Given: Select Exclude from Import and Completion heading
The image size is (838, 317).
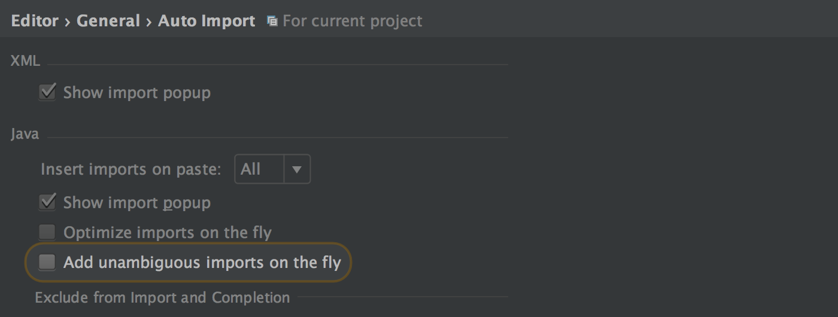Looking at the screenshot, I should 162,297.
